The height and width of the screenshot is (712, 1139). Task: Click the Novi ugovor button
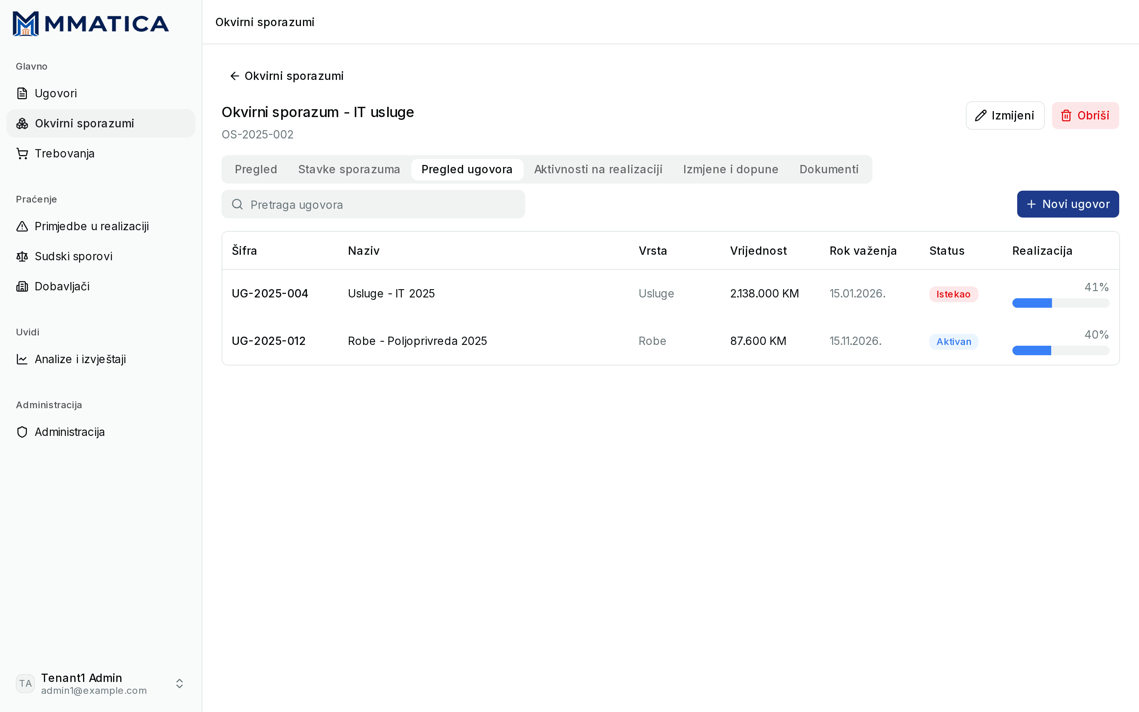[x=1068, y=204]
